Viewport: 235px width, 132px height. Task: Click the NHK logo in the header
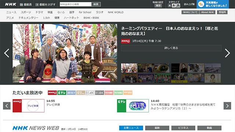[11, 4]
